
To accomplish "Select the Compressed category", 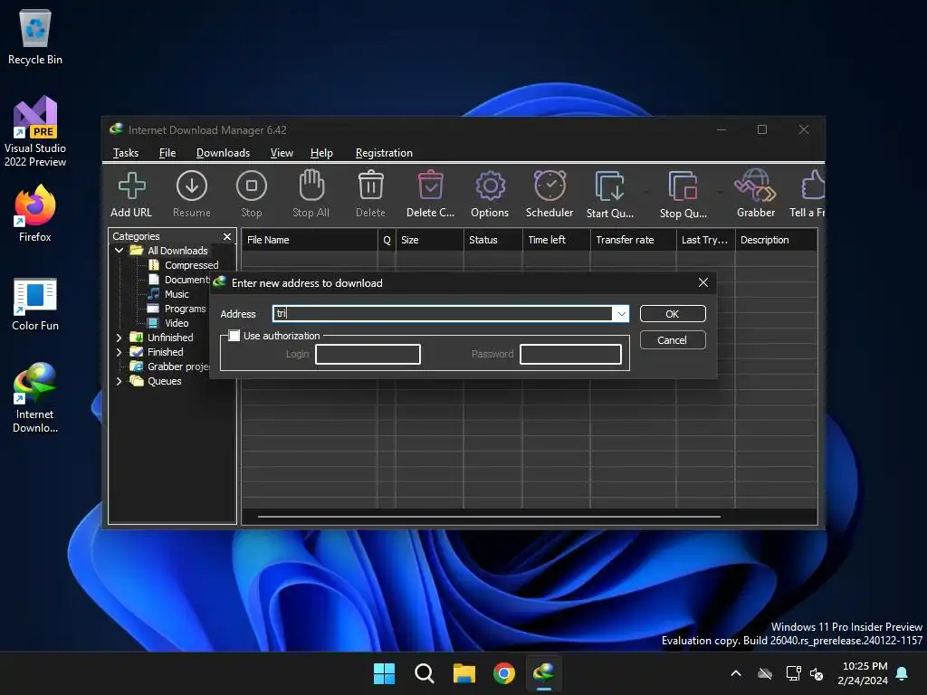I will point(183,265).
